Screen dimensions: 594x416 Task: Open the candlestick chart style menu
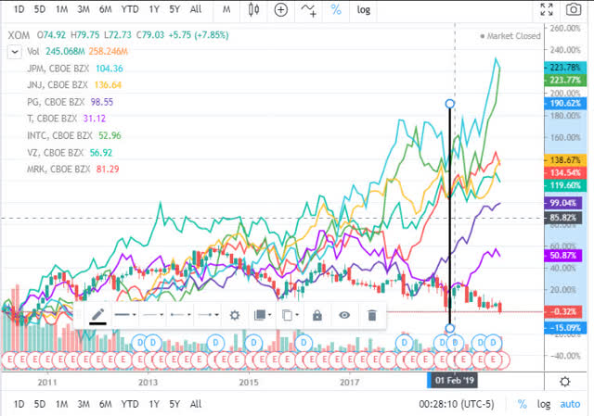click(253, 10)
